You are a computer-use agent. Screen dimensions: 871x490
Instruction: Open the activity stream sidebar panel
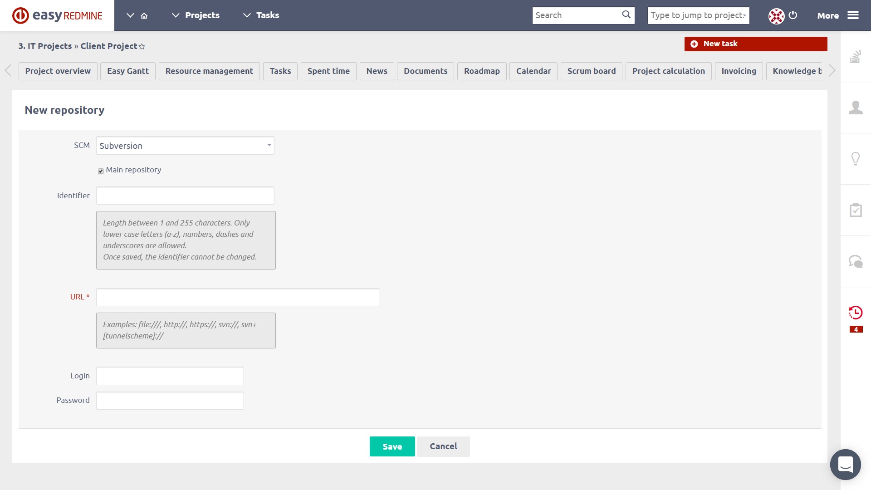click(x=856, y=57)
